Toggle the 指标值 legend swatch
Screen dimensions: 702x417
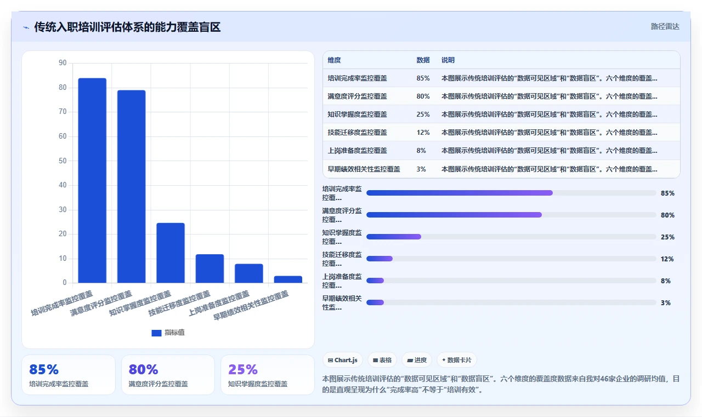point(156,333)
